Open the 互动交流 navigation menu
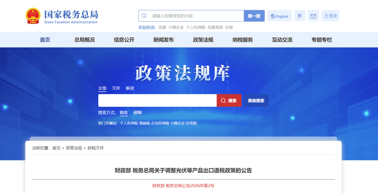 282,40
